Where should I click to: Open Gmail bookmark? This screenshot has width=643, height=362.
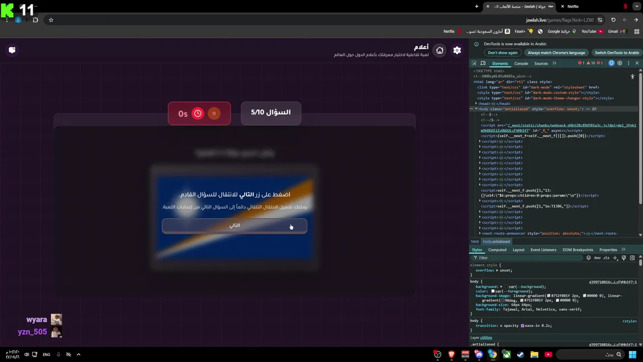pos(616,31)
